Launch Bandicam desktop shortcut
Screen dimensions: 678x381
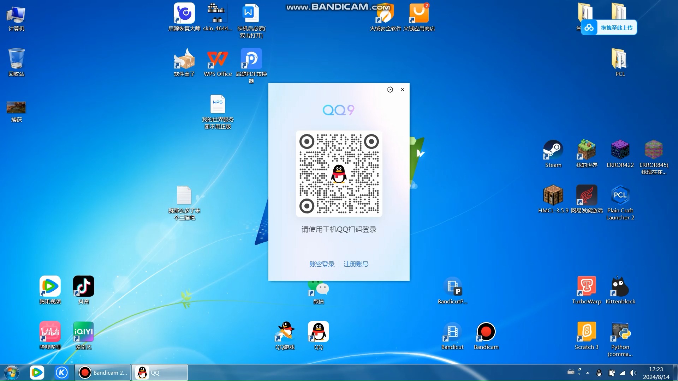coord(486,335)
